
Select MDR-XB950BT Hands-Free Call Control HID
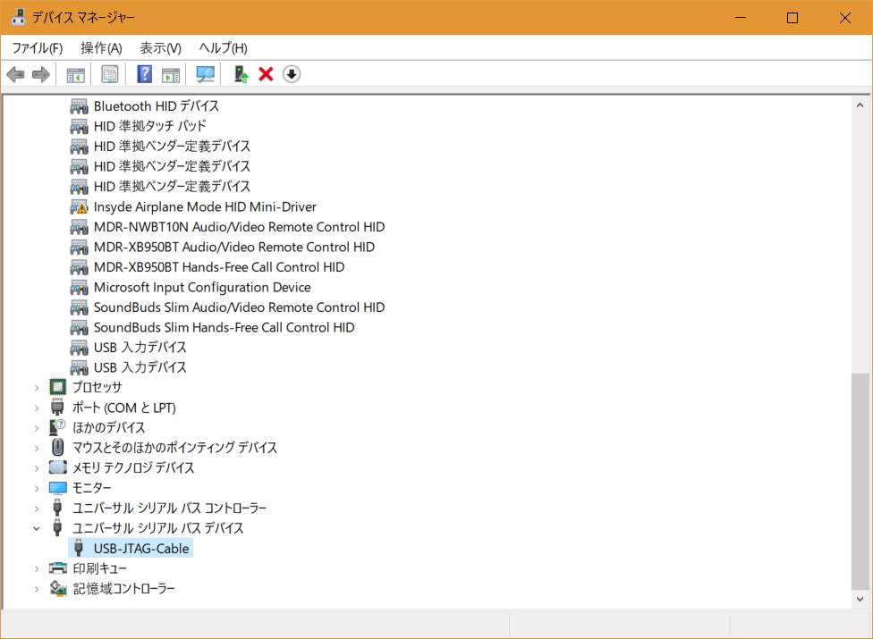click(x=219, y=267)
